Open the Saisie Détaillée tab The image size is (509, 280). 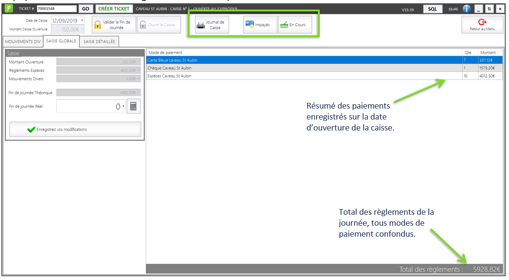point(99,41)
